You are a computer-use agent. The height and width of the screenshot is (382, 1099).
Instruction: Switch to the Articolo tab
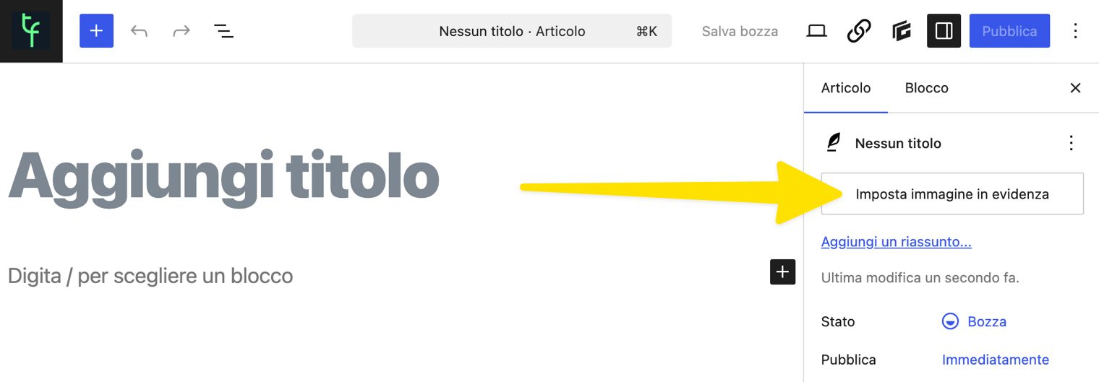pos(846,88)
